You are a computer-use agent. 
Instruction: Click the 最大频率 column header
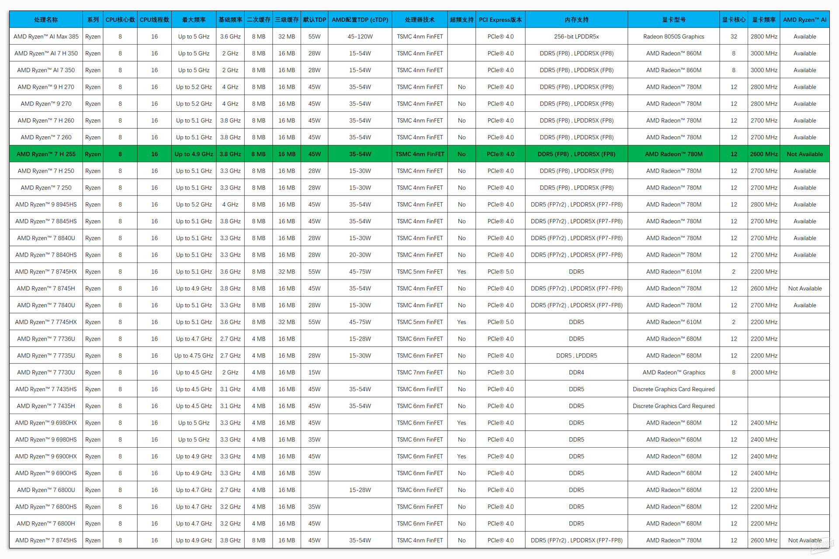point(194,20)
